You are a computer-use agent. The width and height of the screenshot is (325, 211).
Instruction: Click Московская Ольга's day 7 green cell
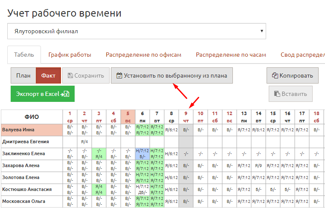pyautogui.click(x=157, y=202)
